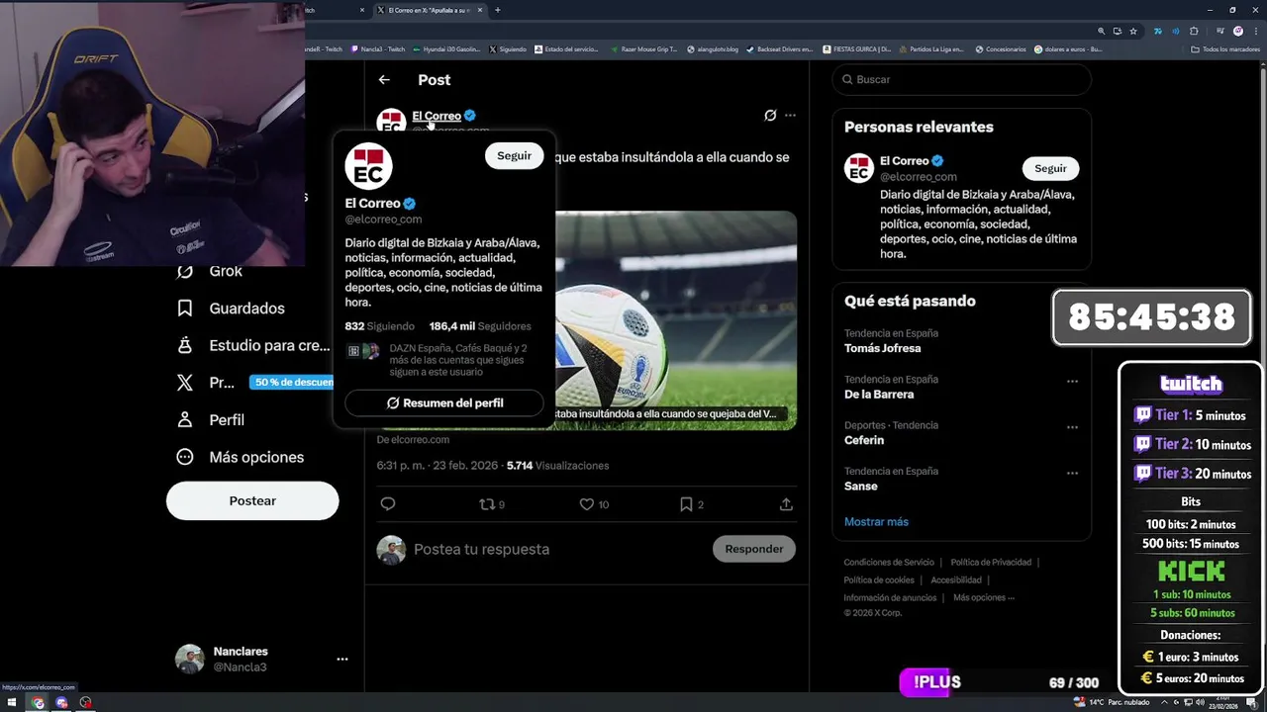Open the post's three-dot menu
Screen dimensions: 1267x712
click(x=790, y=116)
